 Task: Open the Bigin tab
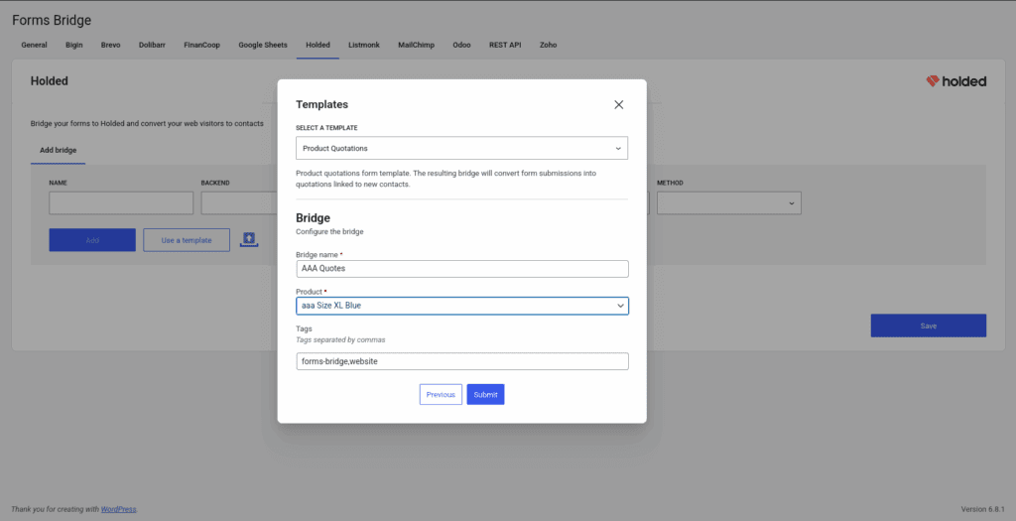point(73,46)
